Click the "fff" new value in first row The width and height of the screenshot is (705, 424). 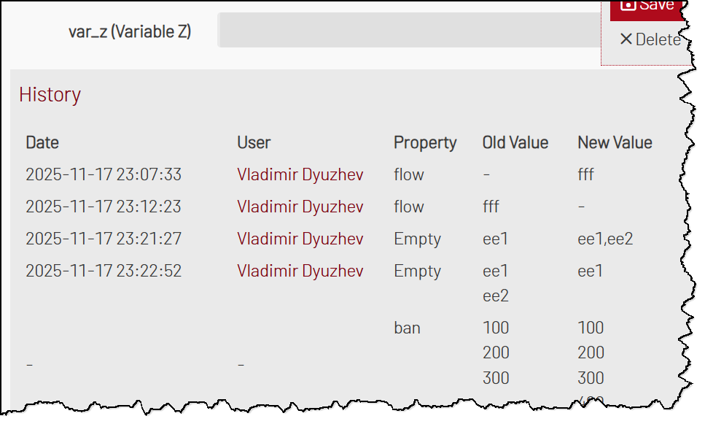(588, 174)
